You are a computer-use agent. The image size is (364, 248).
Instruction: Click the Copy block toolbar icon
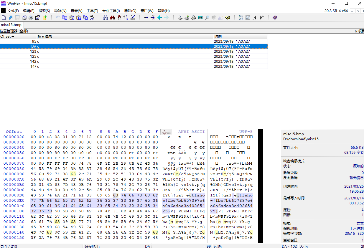click(x=65, y=18)
